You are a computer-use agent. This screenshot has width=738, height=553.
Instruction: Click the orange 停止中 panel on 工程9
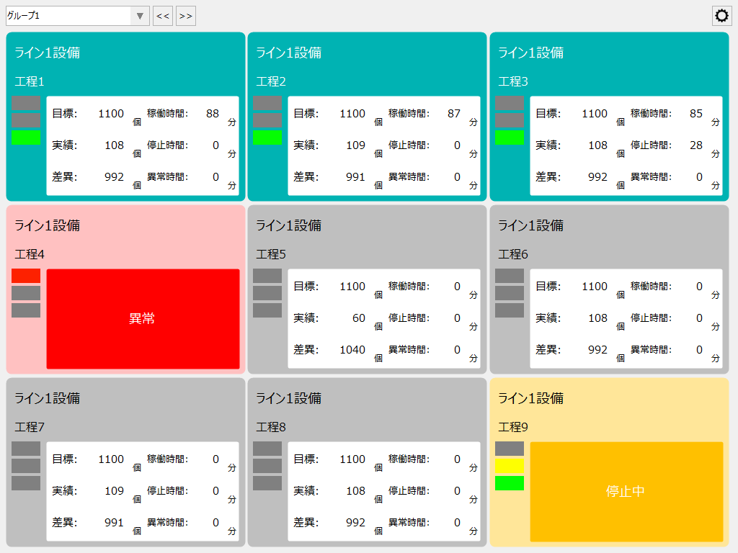[x=626, y=492]
